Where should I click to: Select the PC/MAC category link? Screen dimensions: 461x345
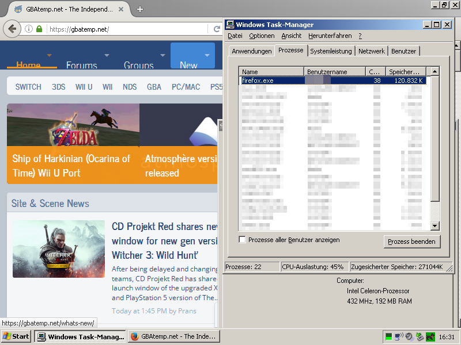pos(186,87)
